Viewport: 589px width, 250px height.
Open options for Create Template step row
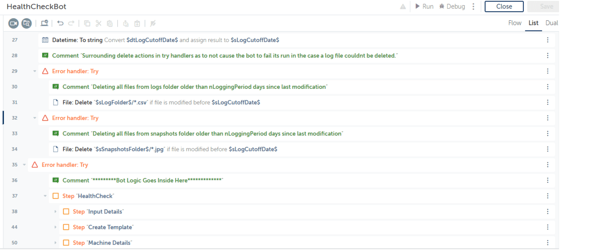point(548,227)
